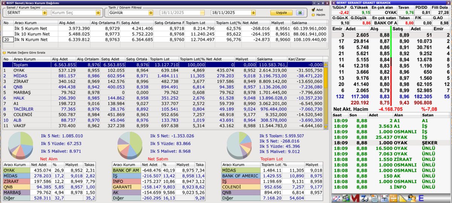
Task: Click the blue E icon in bottom toolbar
Action: [421, 198]
